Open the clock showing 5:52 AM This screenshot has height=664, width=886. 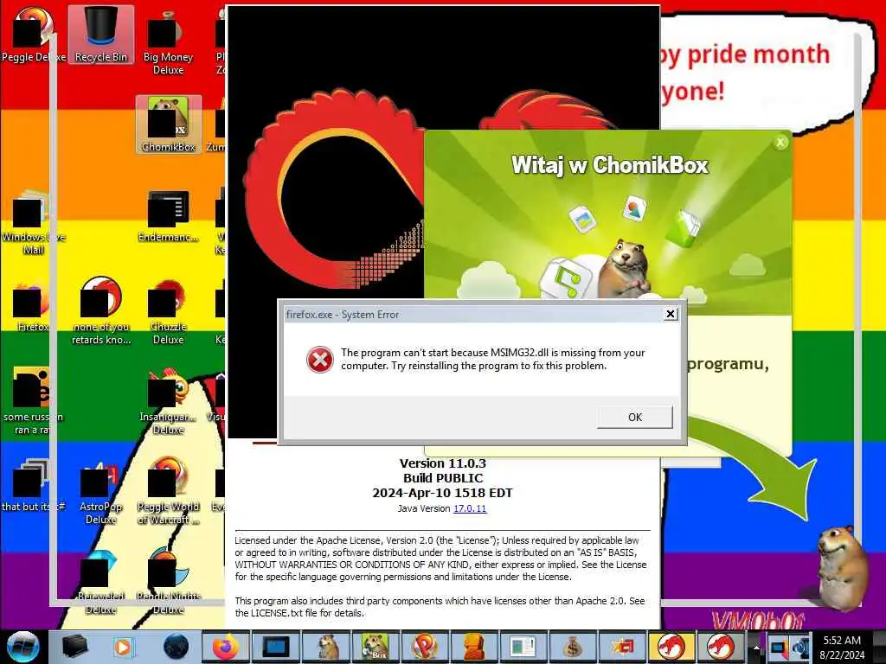coord(841,647)
